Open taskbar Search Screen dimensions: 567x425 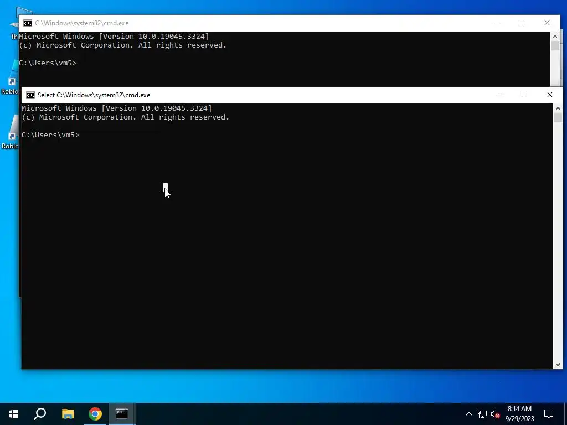pos(40,414)
